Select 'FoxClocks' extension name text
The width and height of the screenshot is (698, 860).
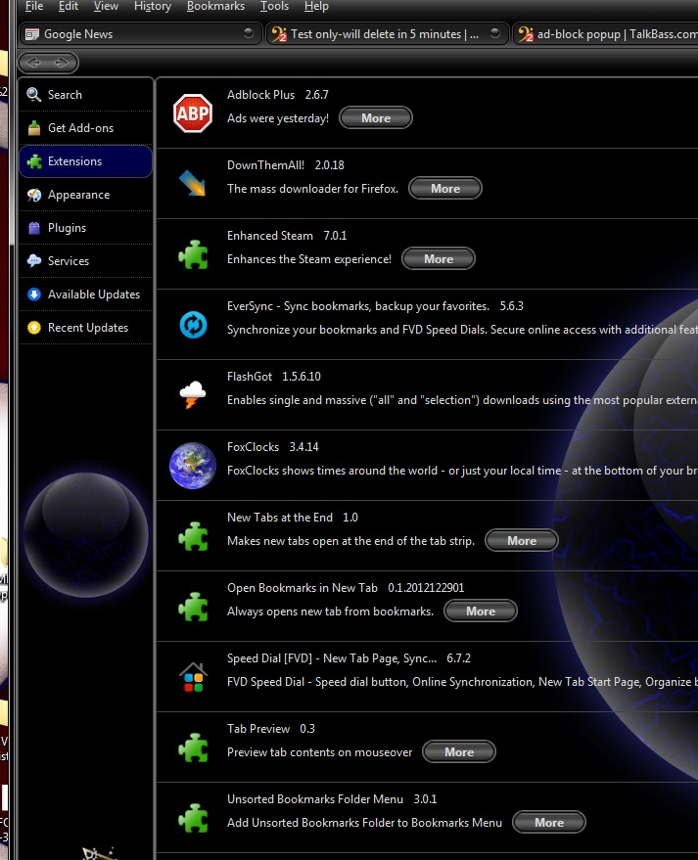tap(253, 447)
